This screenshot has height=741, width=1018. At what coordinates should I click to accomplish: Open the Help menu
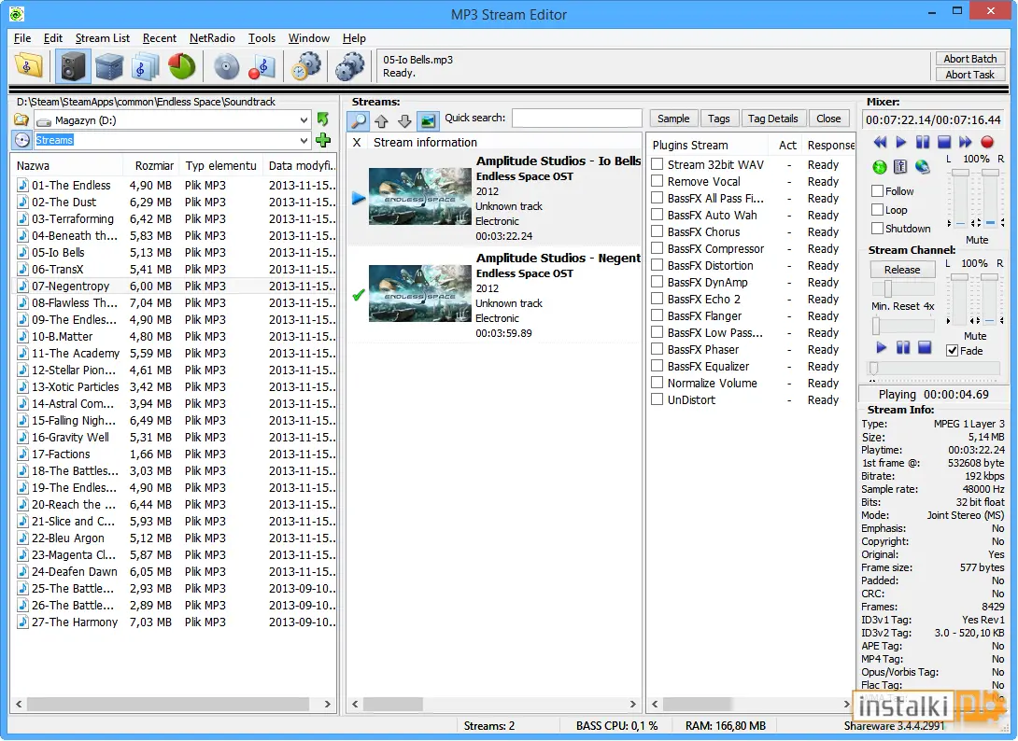[x=354, y=38]
